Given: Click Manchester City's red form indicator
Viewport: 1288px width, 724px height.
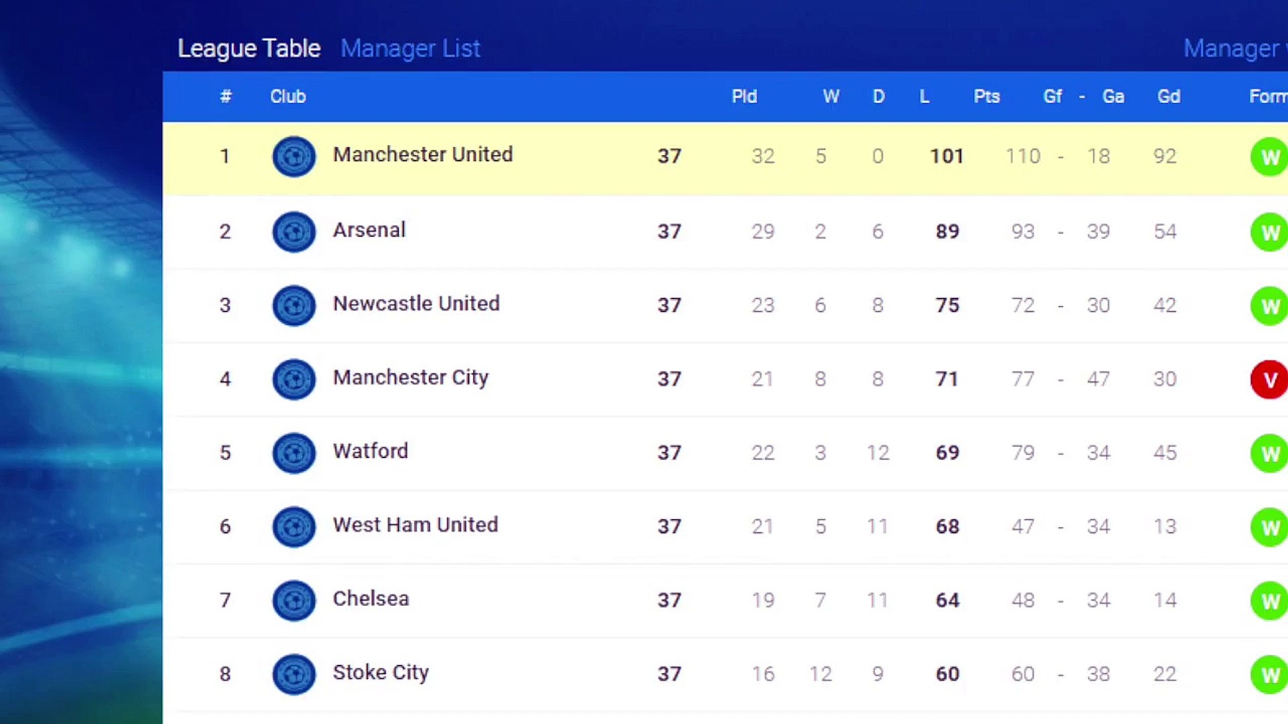Looking at the screenshot, I should coord(1269,380).
